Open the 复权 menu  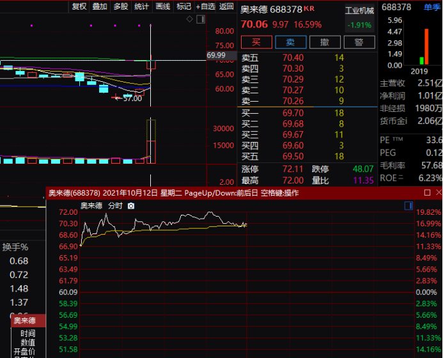tap(79, 6)
